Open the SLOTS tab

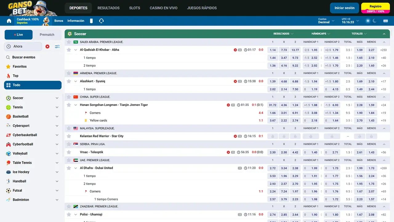tap(135, 8)
